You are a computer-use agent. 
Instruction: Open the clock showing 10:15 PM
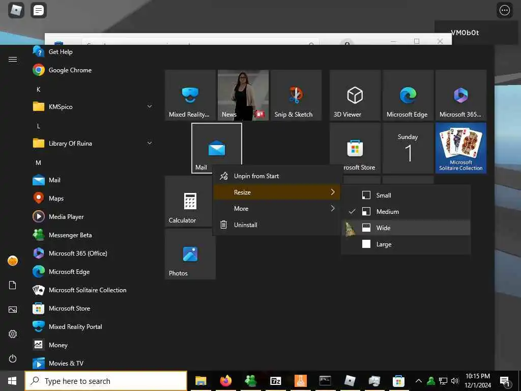pyautogui.click(x=477, y=381)
